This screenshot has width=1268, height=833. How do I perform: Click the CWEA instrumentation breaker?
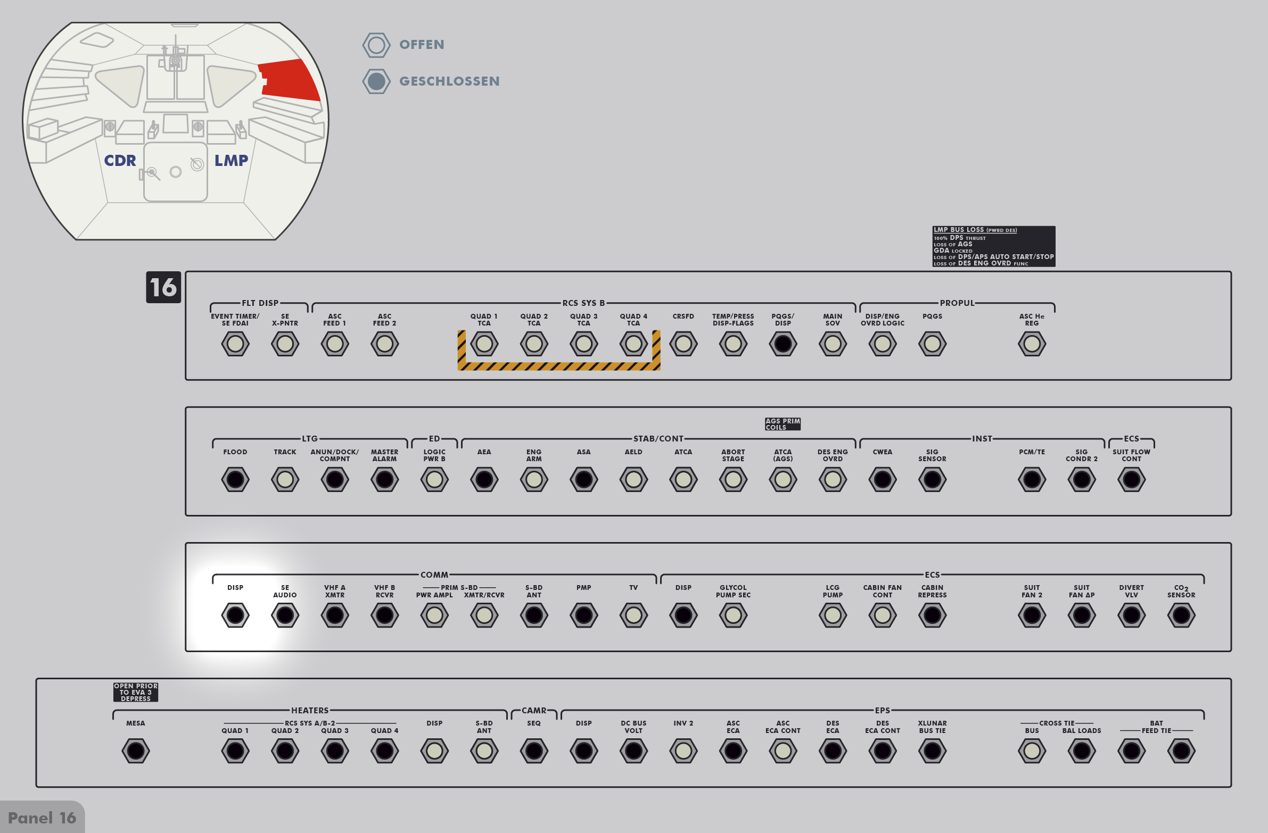[x=882, y=480]
